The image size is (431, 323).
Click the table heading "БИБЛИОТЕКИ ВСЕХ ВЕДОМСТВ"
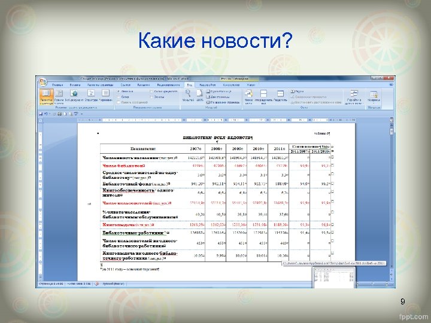click(217, 138)
